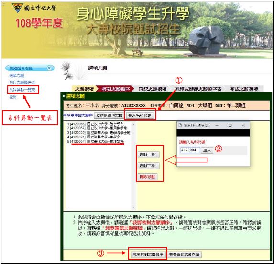Move selected choice up with 志願上移
Screen dimensions: 275x264
(148, 155)
